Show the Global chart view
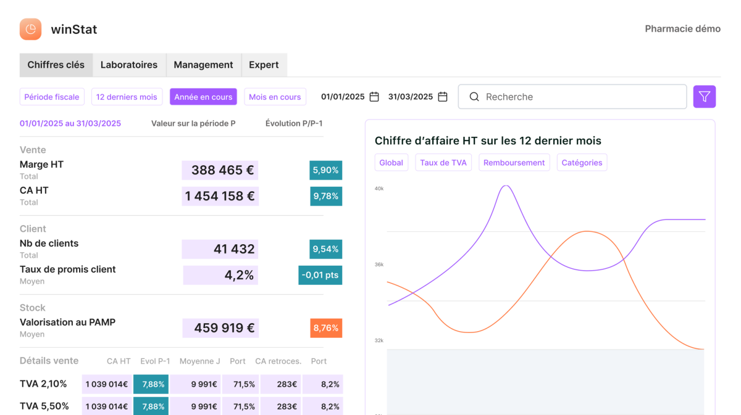 pyautogui.click(x=391, y=163)
